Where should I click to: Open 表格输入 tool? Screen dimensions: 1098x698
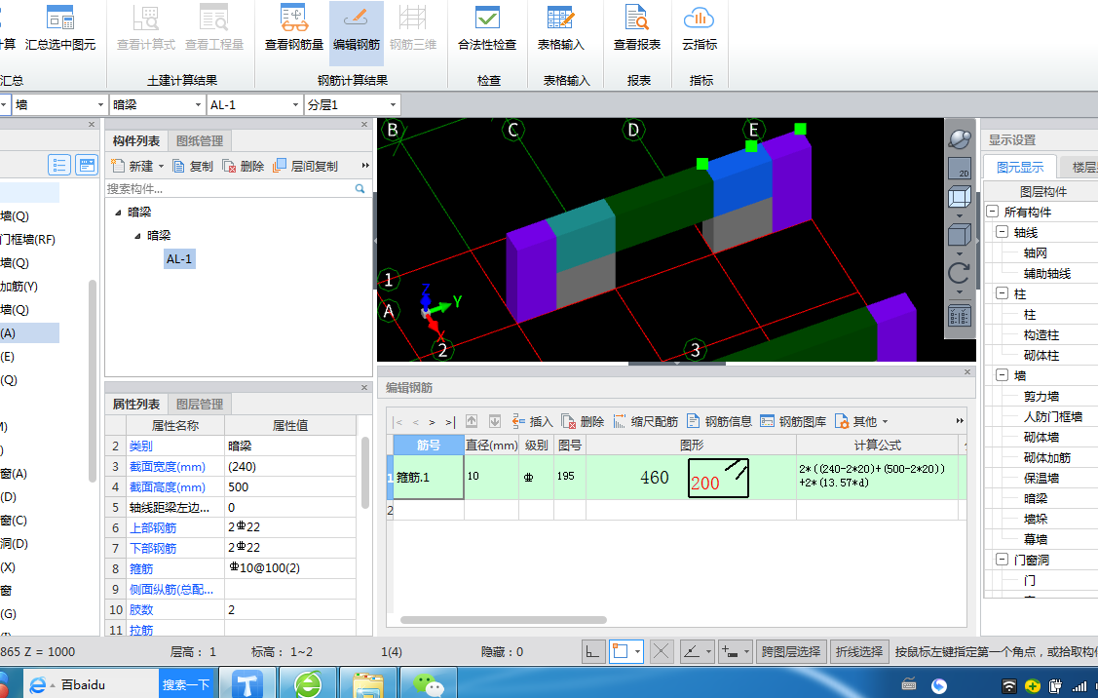561,28
